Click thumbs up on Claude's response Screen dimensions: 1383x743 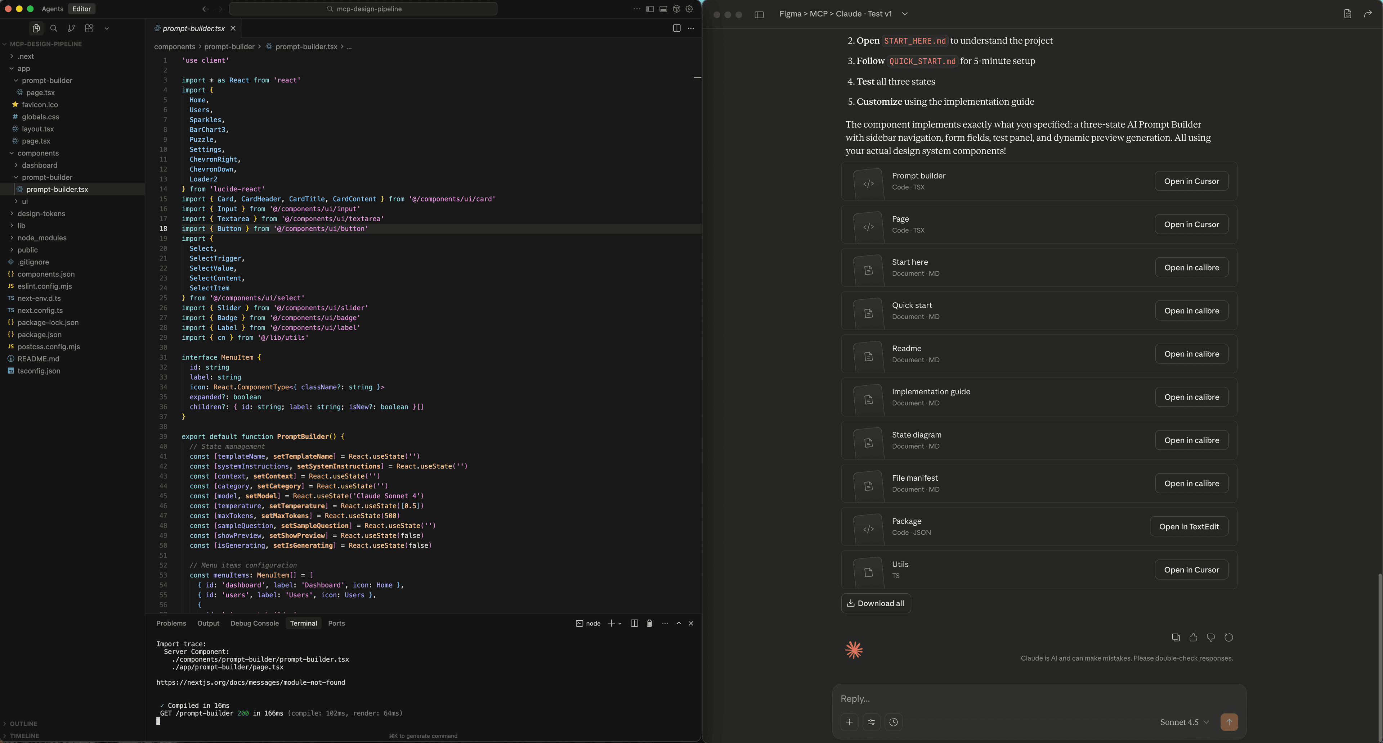click(x=1193, y=637)
